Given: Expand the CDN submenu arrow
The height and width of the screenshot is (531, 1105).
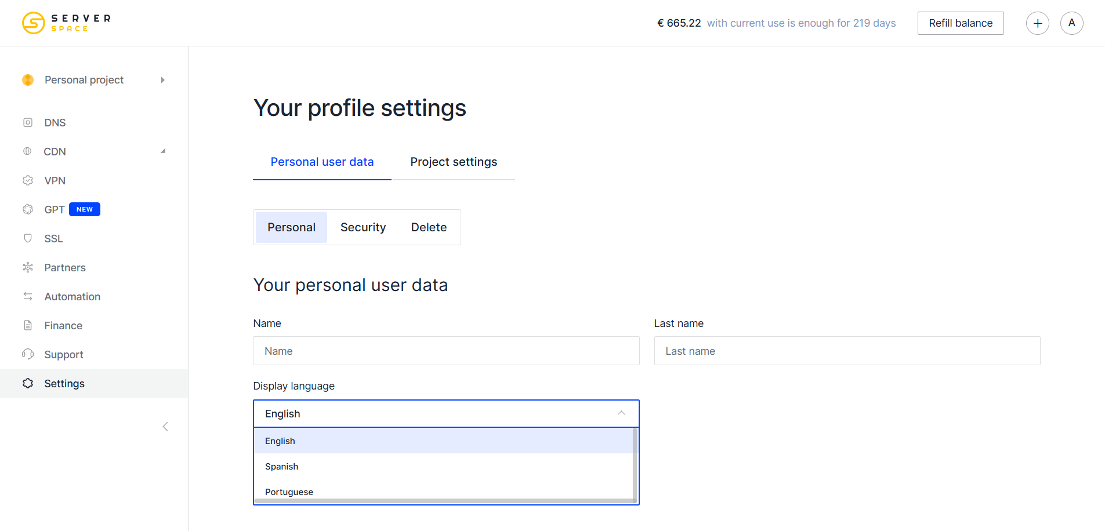Looking at the screenshot, I should tap(163, 151).
